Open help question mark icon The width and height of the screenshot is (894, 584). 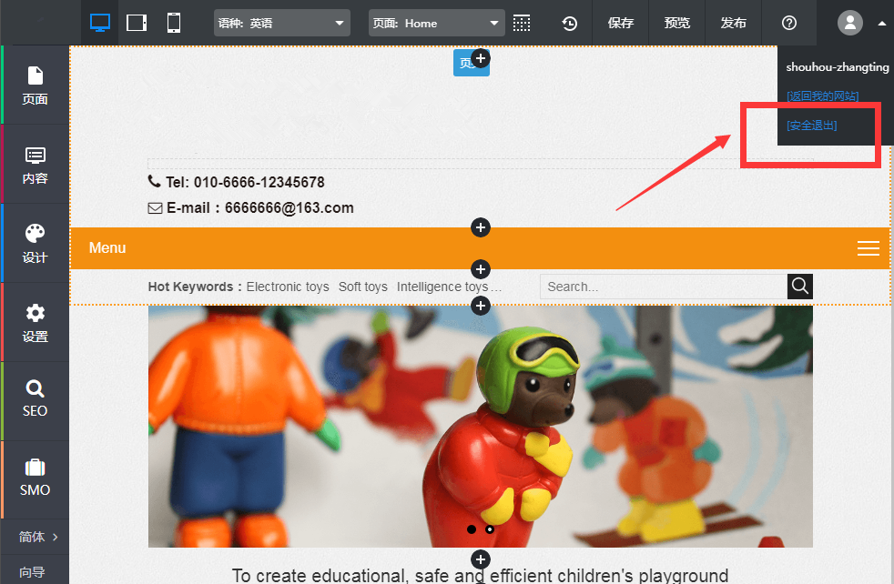pyautogui.click(x=789, y=23)
